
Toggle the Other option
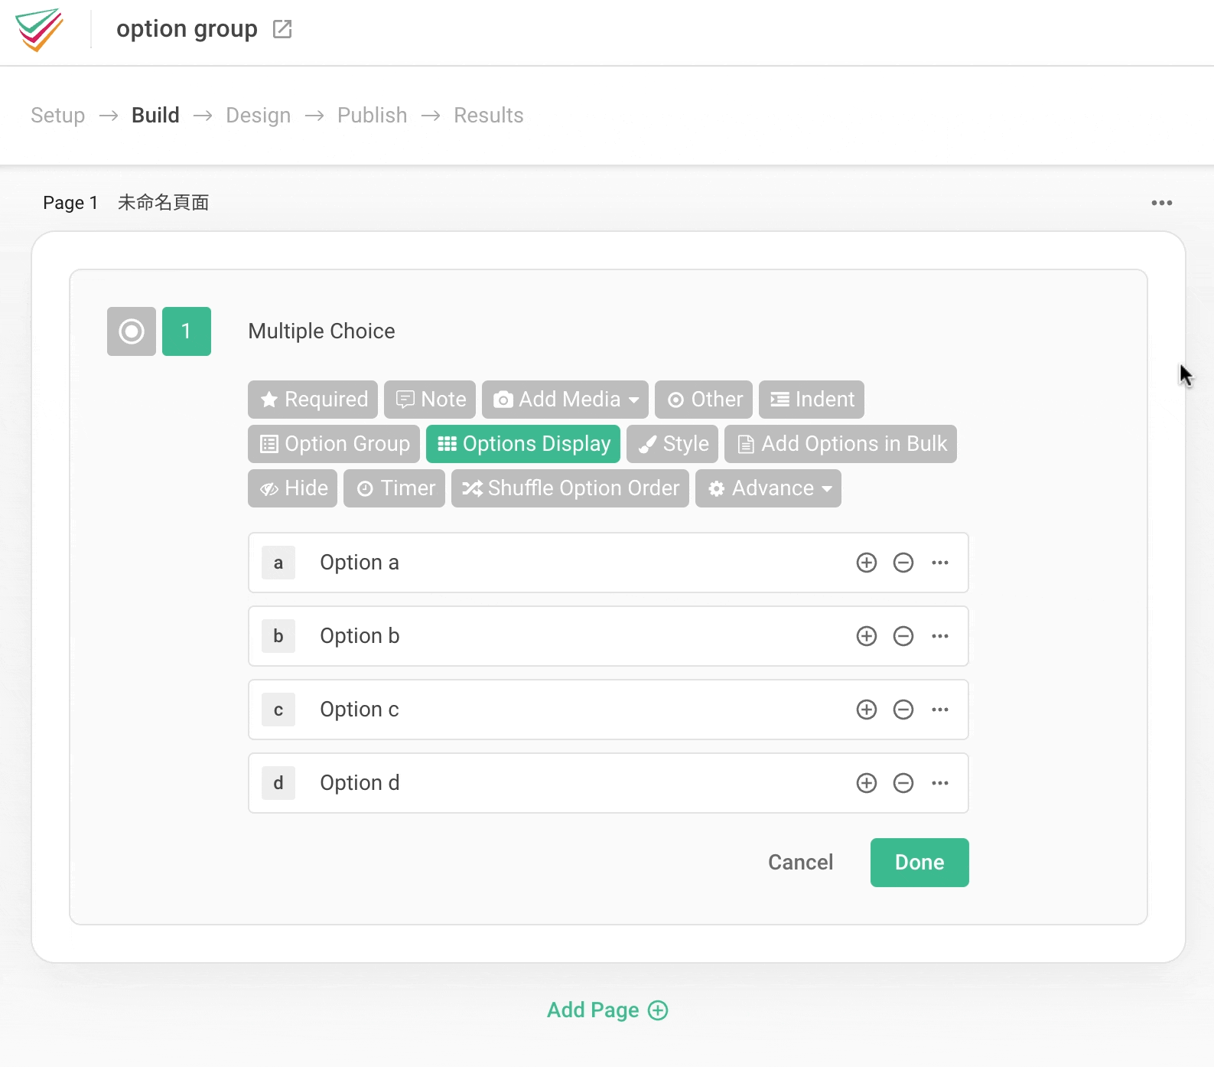(x=704, y=400)
